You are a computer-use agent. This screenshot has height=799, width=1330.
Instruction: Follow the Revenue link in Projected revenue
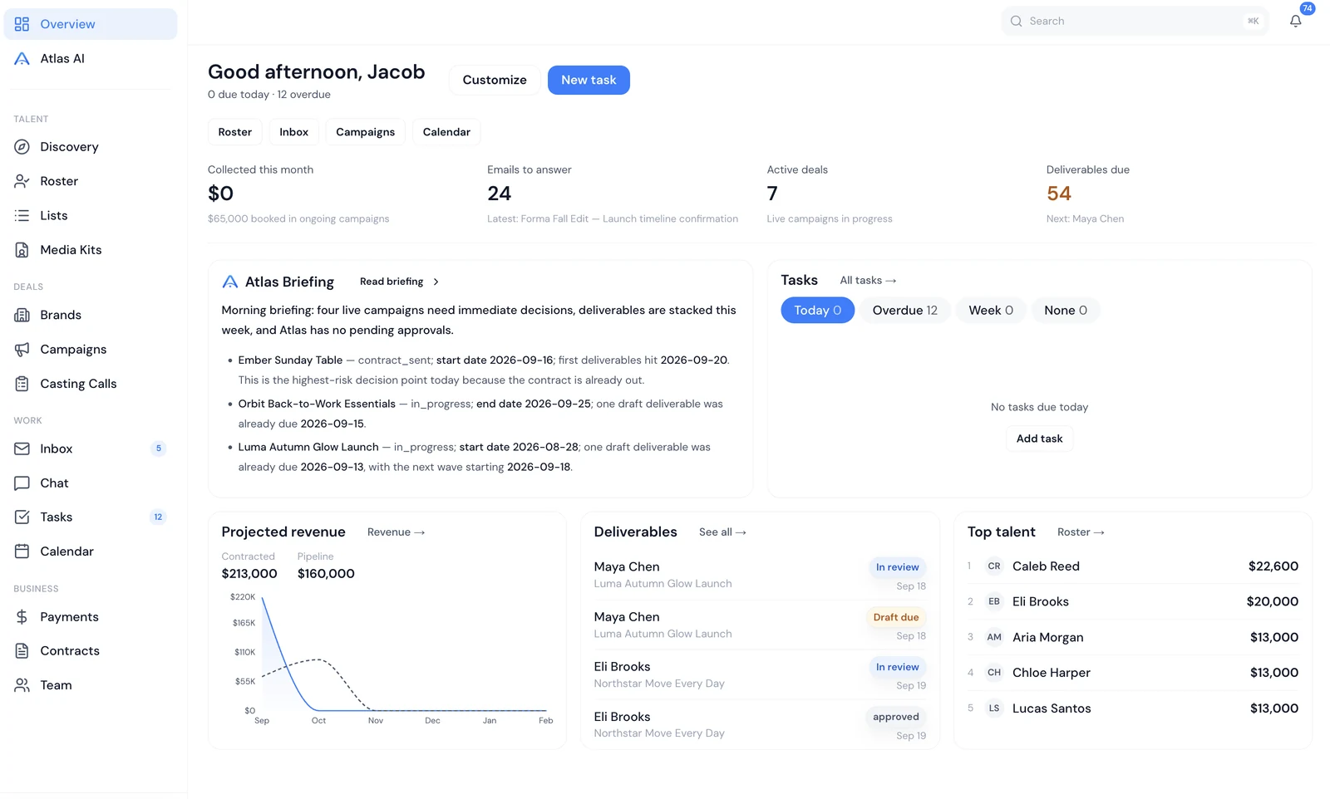(396, 532)
